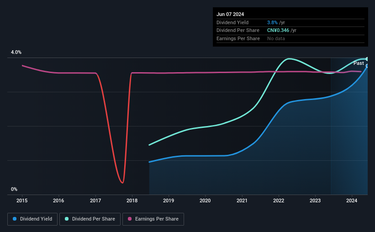
Task: Click the Past label in the shaded region
Action: pyautogui.click(x=359, y=63)
